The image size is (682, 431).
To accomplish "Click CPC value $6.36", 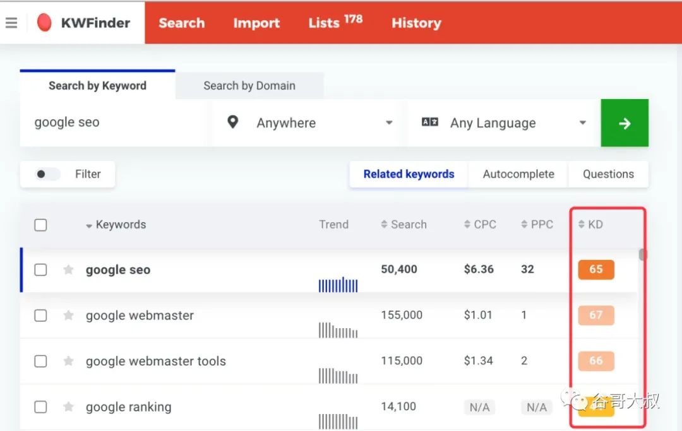I will click(x=479, y=269).
